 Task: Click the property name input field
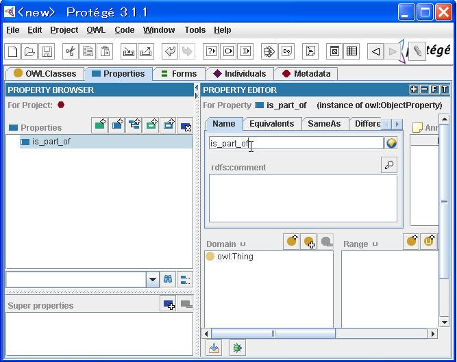pyautogui.click(x=296, y=143)
